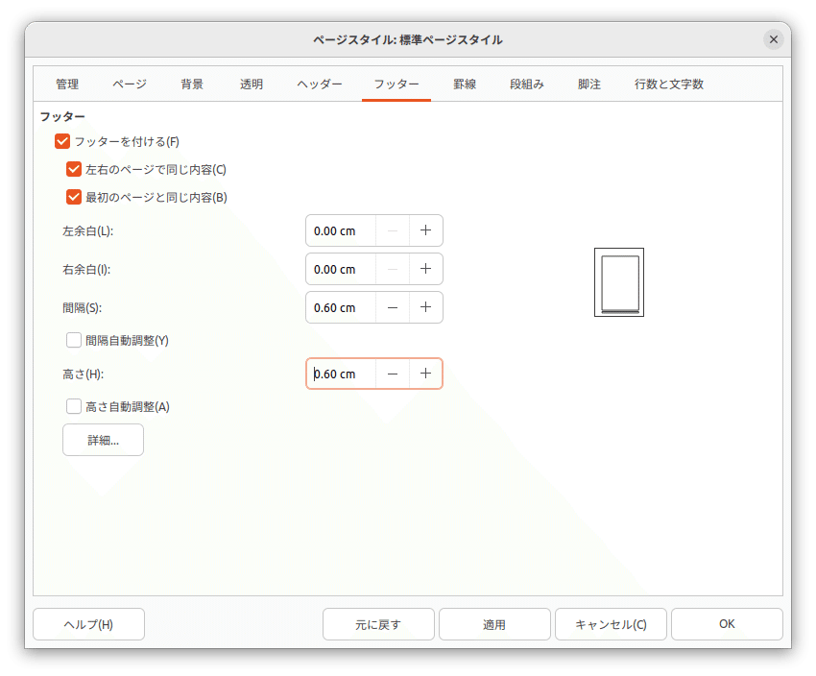Viewport: 816px width, 676px height.
Task: Click the 適用 button
Action: pyautogui.click(x=494, y=624)
